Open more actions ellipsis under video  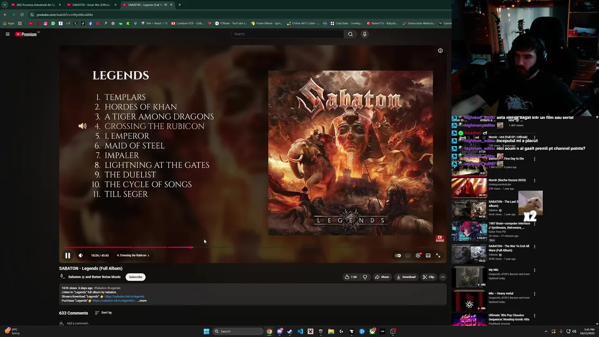pyautogui.click(x=443, y=277)
